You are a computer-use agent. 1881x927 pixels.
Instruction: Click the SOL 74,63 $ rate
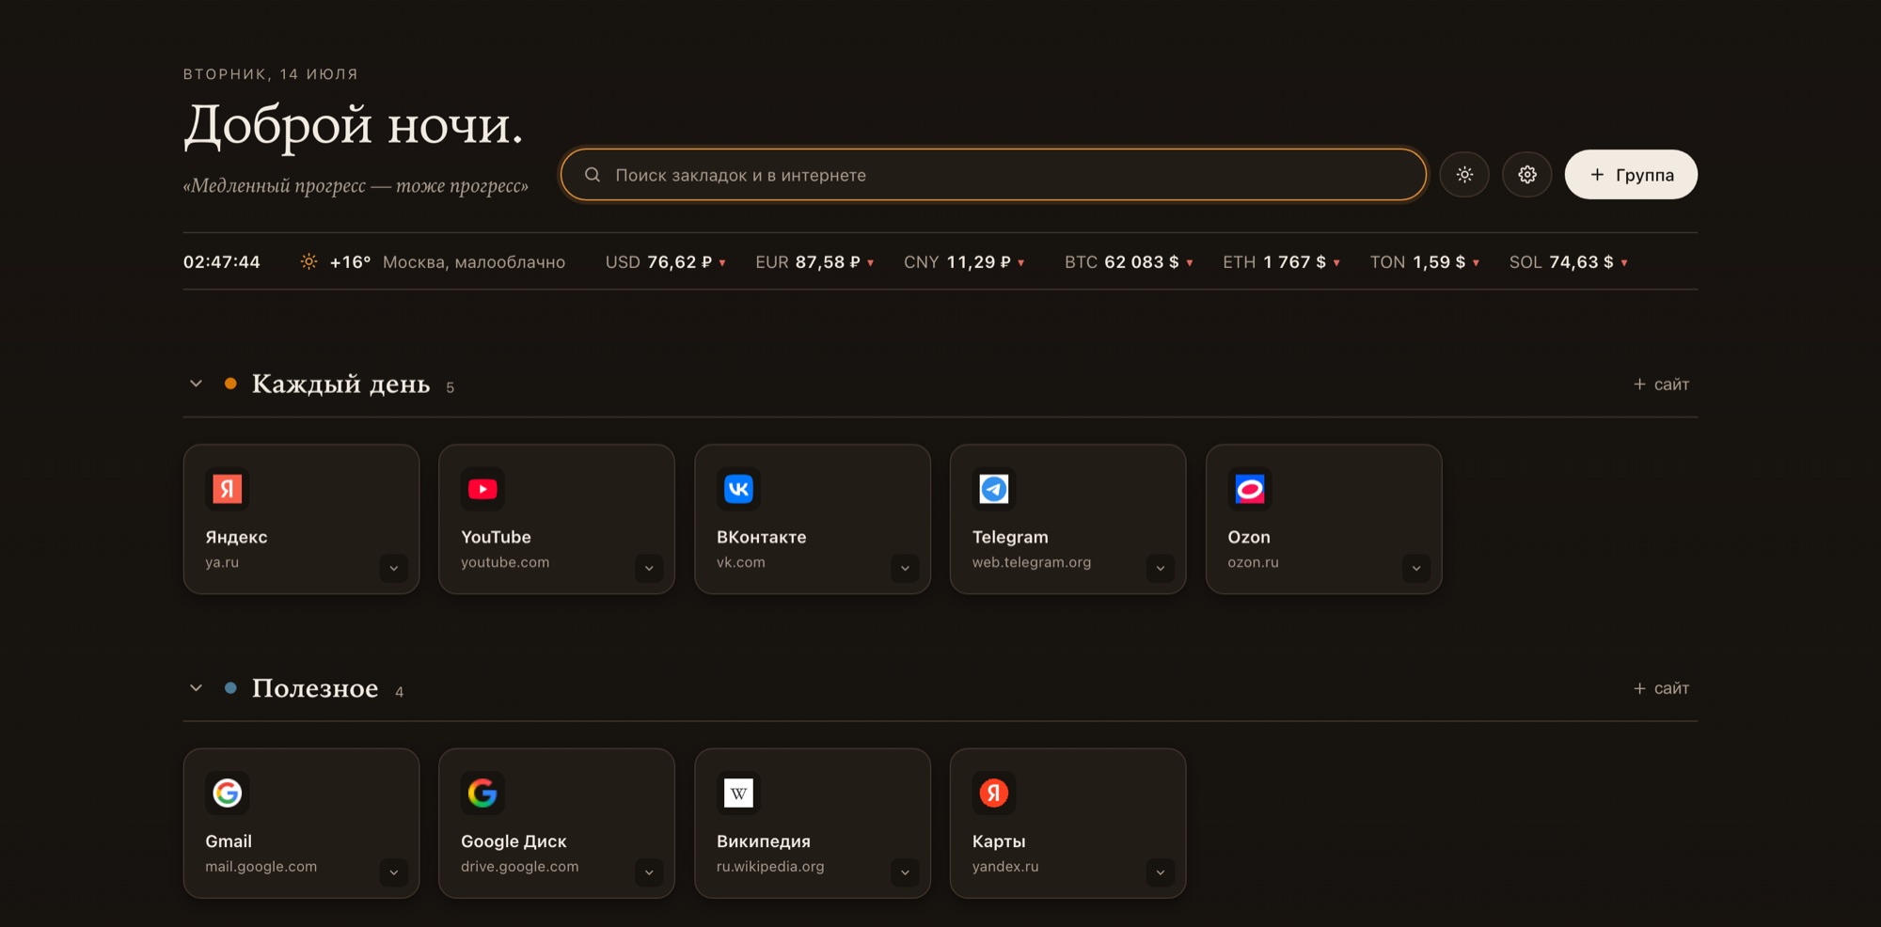click(x=1569, y=262)
